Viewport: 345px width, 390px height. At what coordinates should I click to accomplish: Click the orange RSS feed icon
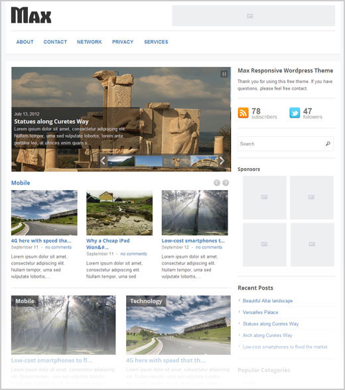click(x=243, y=113)
